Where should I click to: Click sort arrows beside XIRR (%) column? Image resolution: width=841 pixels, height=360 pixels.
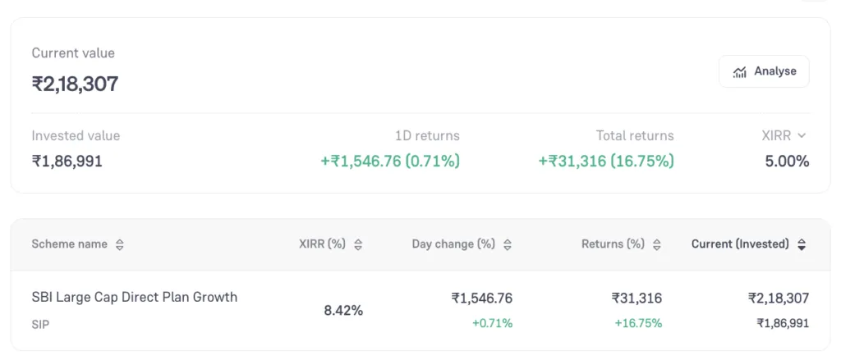coord(358,244)
